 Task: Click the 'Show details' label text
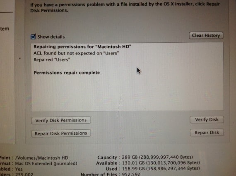point(51,37)
